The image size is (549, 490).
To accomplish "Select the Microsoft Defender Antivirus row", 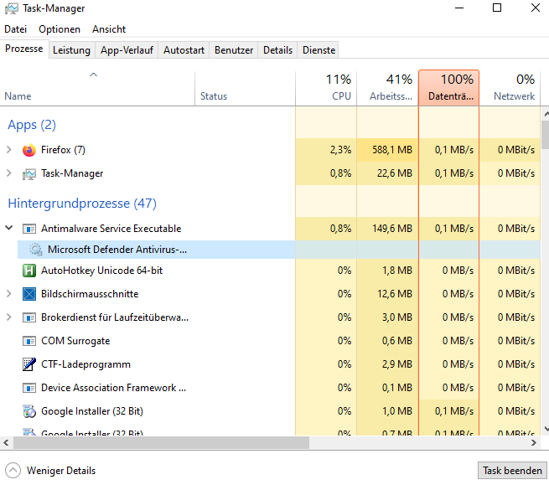I will [x=279, y=250].
